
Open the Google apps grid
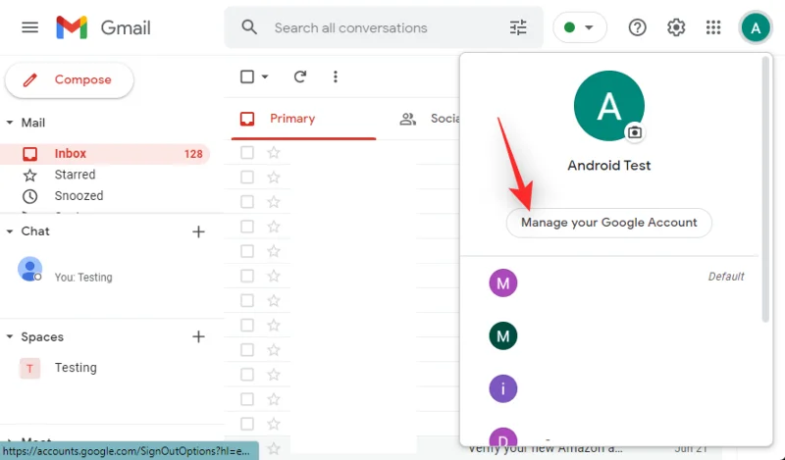[x=713, y=27]
